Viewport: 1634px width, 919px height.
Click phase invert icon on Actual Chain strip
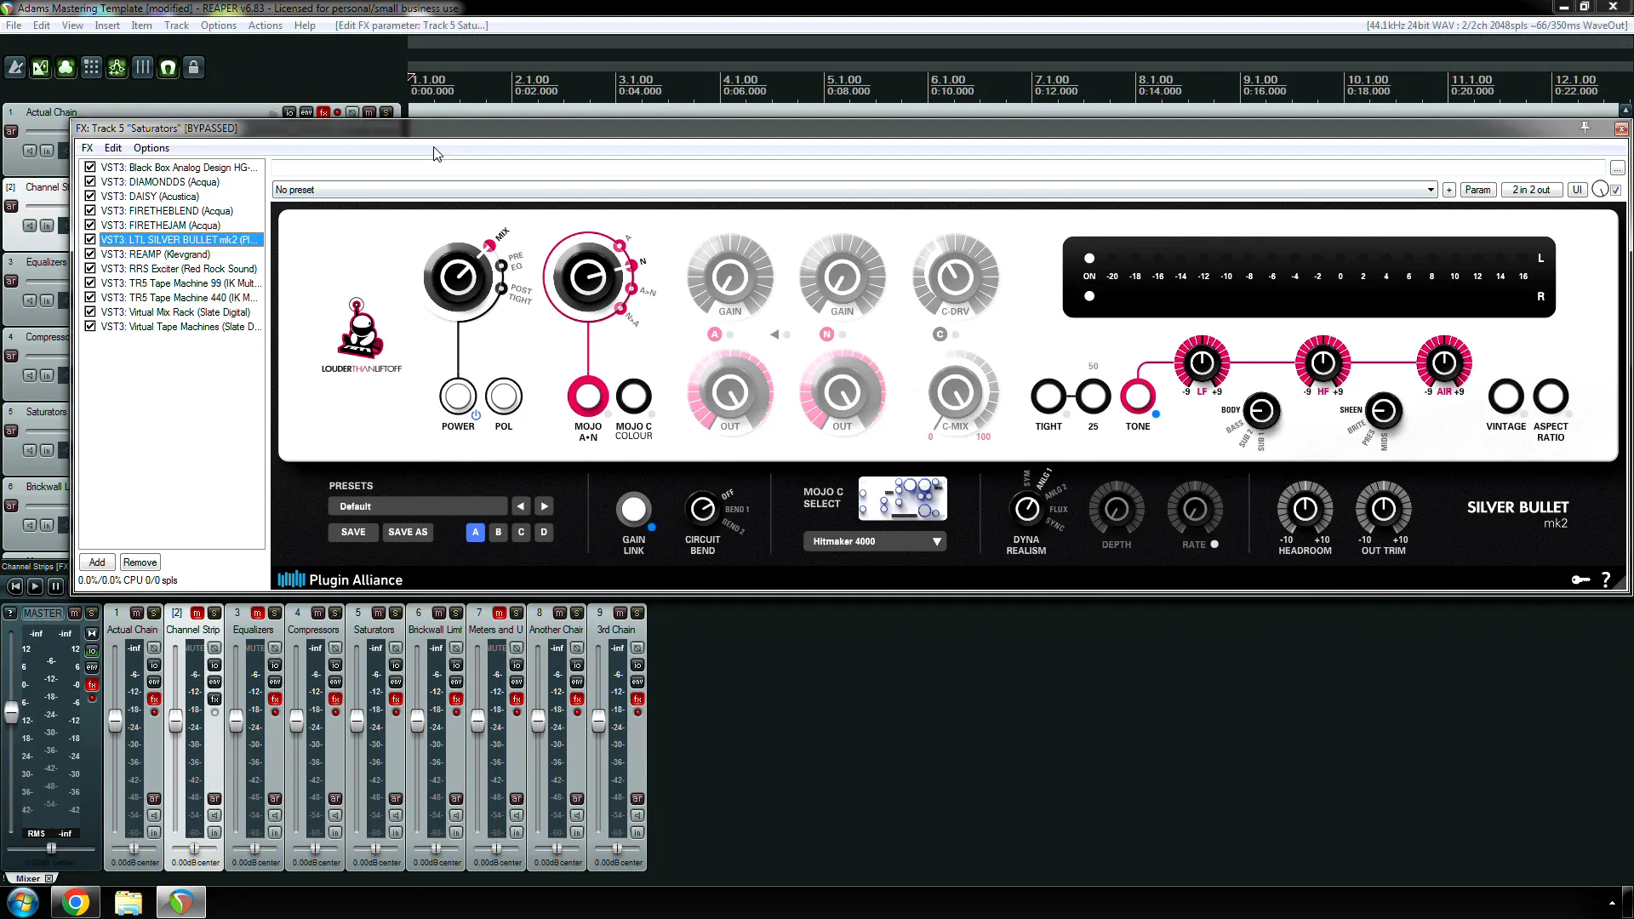pos(154,648)
